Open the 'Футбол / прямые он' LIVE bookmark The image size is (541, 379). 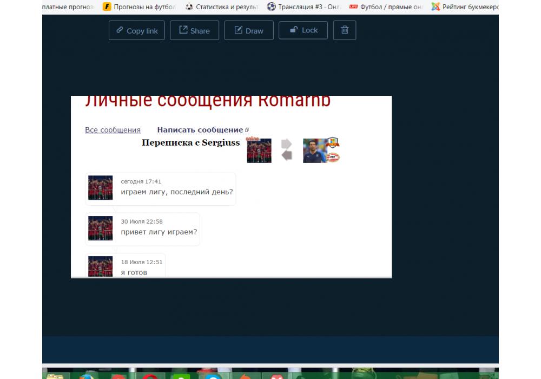(386, 6)
